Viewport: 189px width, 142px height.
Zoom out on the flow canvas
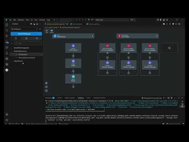(46, 87)
